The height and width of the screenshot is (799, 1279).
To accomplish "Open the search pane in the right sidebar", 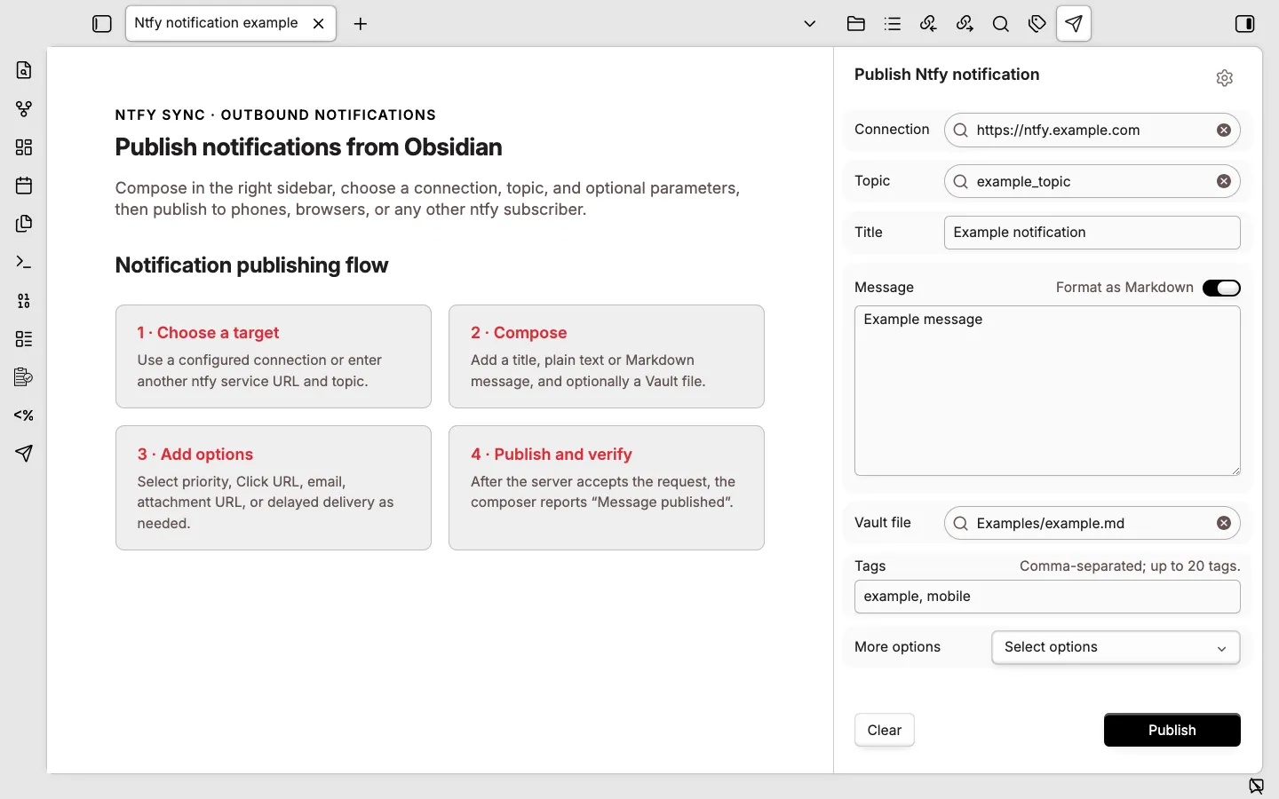I will [x=1002, y=24].
